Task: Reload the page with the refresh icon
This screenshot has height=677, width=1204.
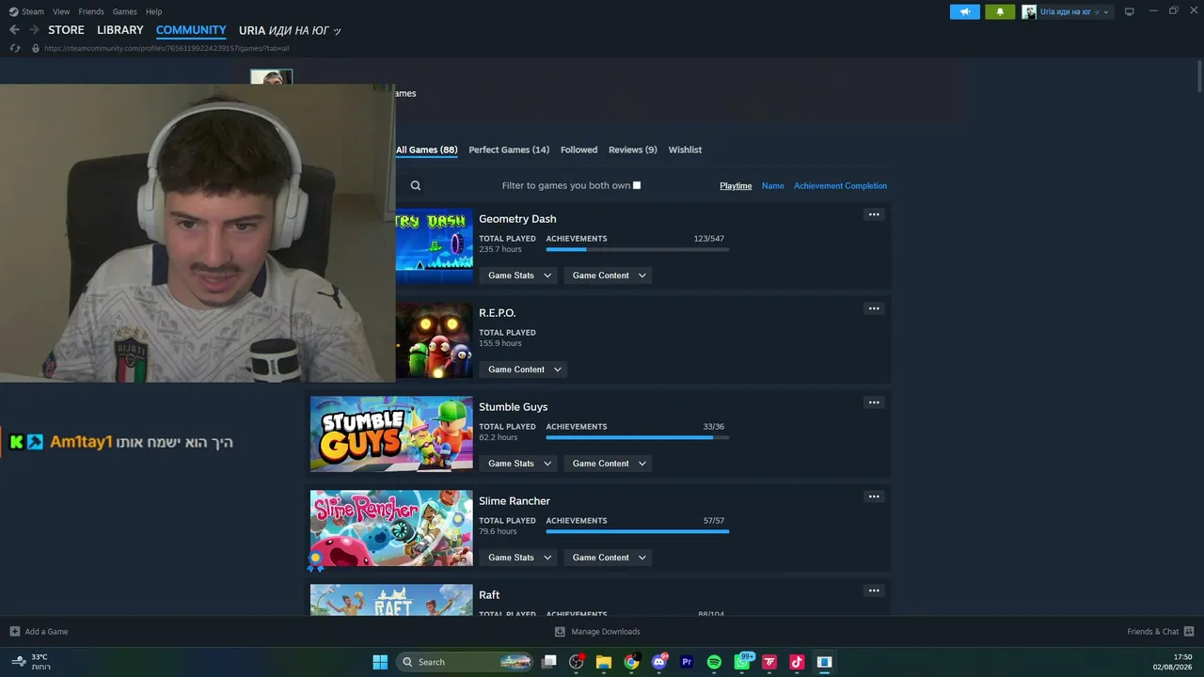Action: point(14,48)
